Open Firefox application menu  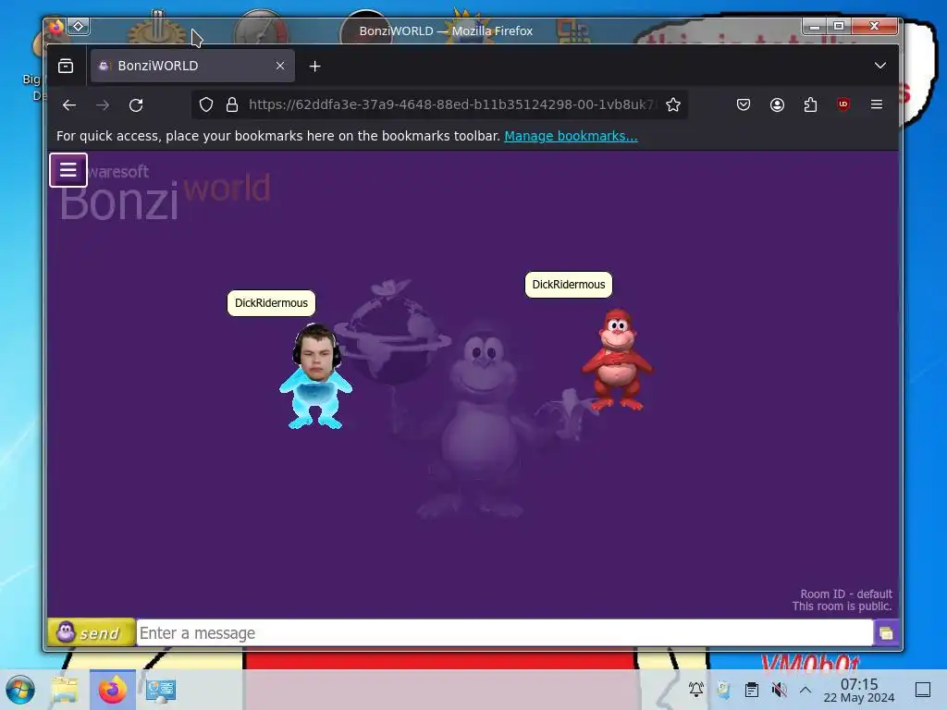coord(877,105)
